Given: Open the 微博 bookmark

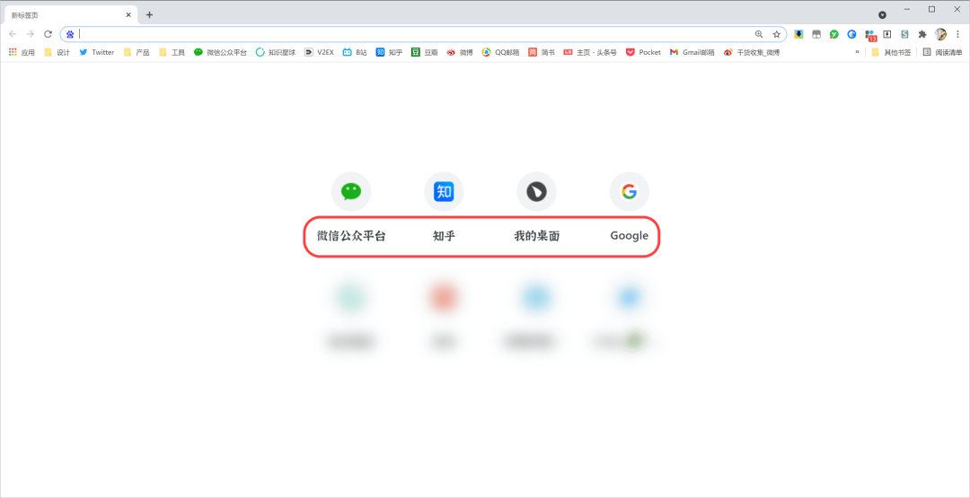Looking at the screenshot, I should (460, 53).
